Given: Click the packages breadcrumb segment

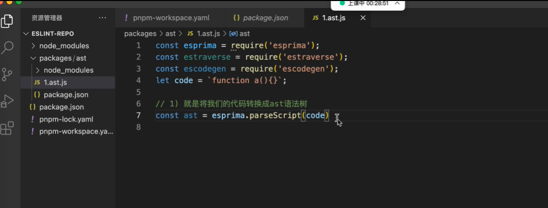Looking at the screenshot, I should click(140, 33).
